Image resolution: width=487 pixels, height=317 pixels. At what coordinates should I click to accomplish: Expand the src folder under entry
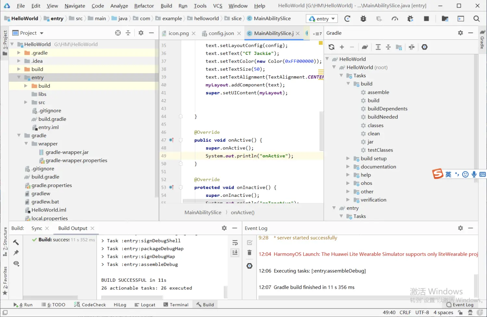(26, 102)
